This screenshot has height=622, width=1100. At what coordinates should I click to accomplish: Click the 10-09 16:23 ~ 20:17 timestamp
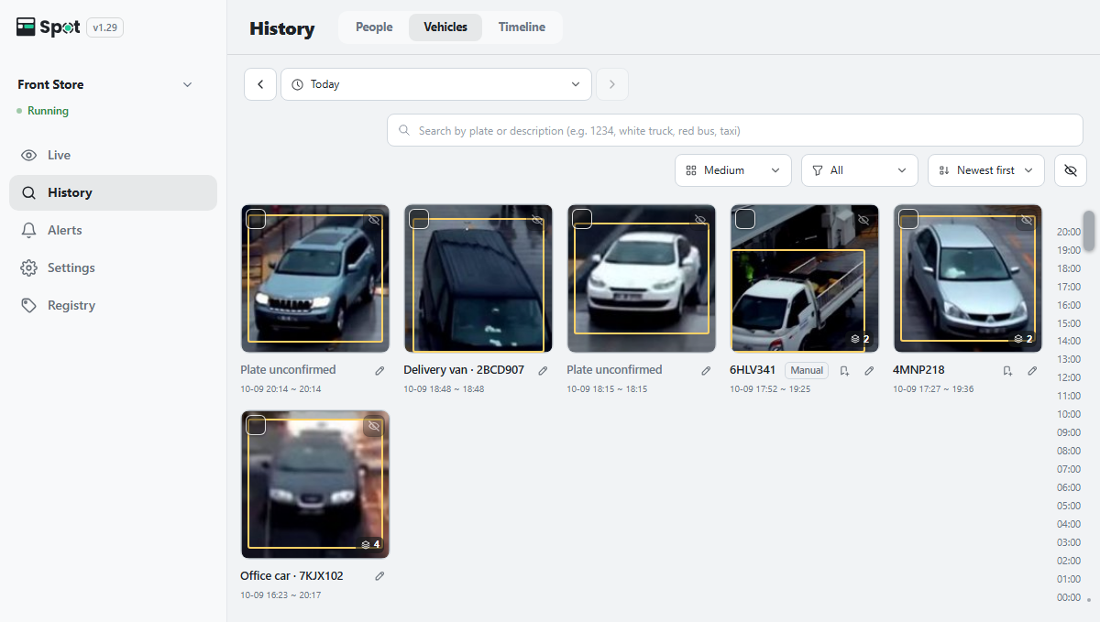[280, 595]
